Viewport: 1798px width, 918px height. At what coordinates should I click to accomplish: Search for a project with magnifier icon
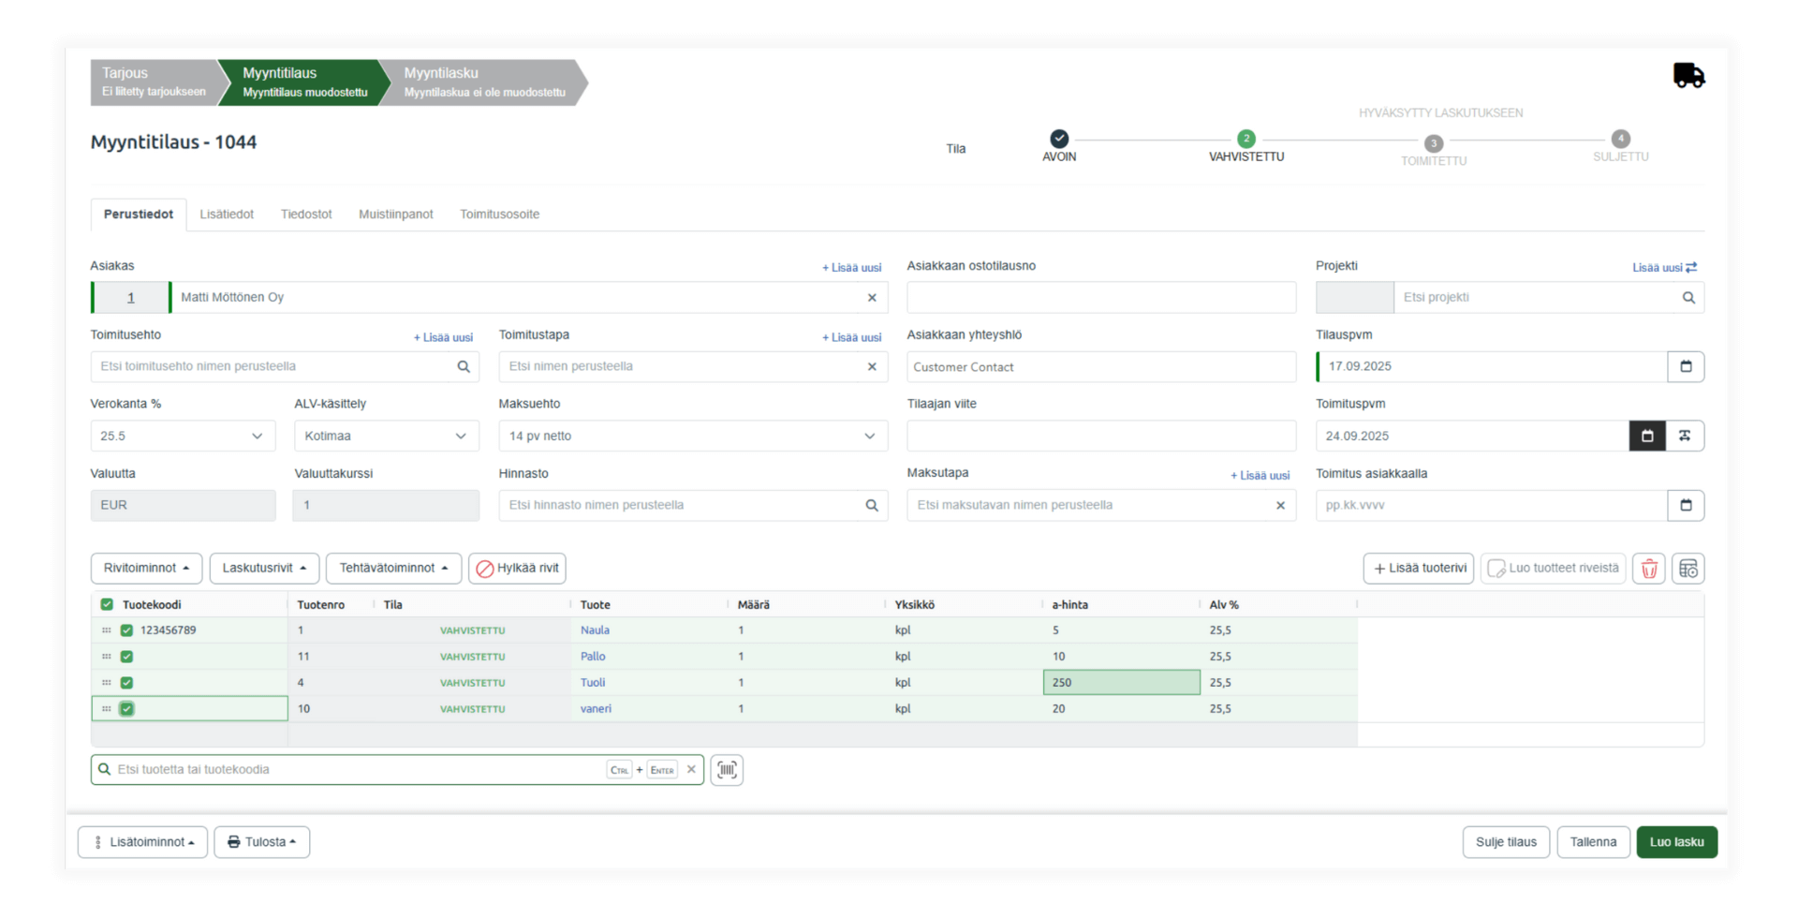point(1687,298)
